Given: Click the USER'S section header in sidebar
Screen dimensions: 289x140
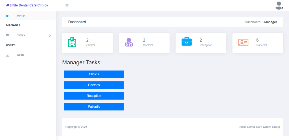Looking at the screenshot, I should pyautogui.click(x=11, y=45).
